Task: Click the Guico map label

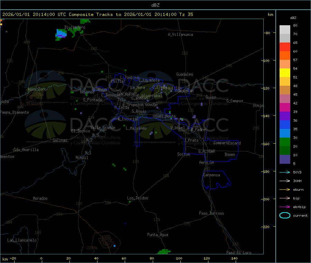Action: click(211, 97)
